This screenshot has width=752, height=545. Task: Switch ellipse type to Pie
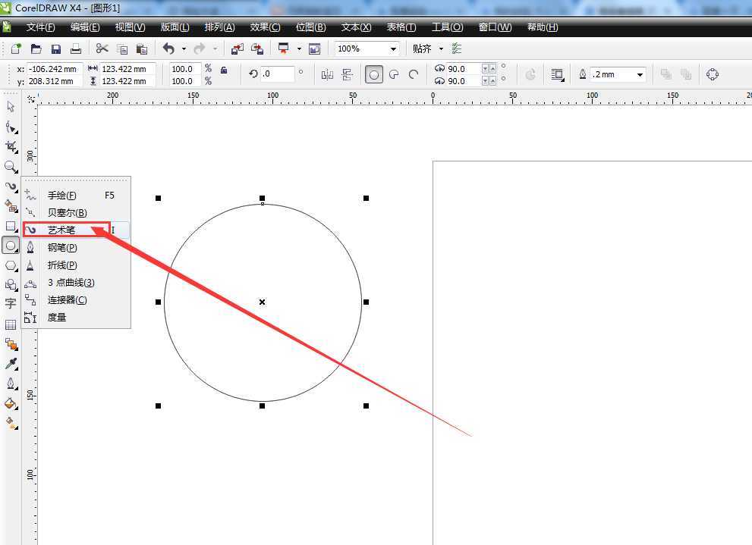(394, 74)
